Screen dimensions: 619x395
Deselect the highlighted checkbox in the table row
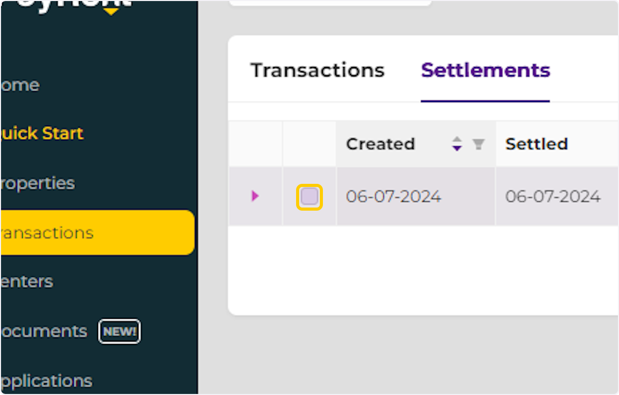(x=309, y=196)
